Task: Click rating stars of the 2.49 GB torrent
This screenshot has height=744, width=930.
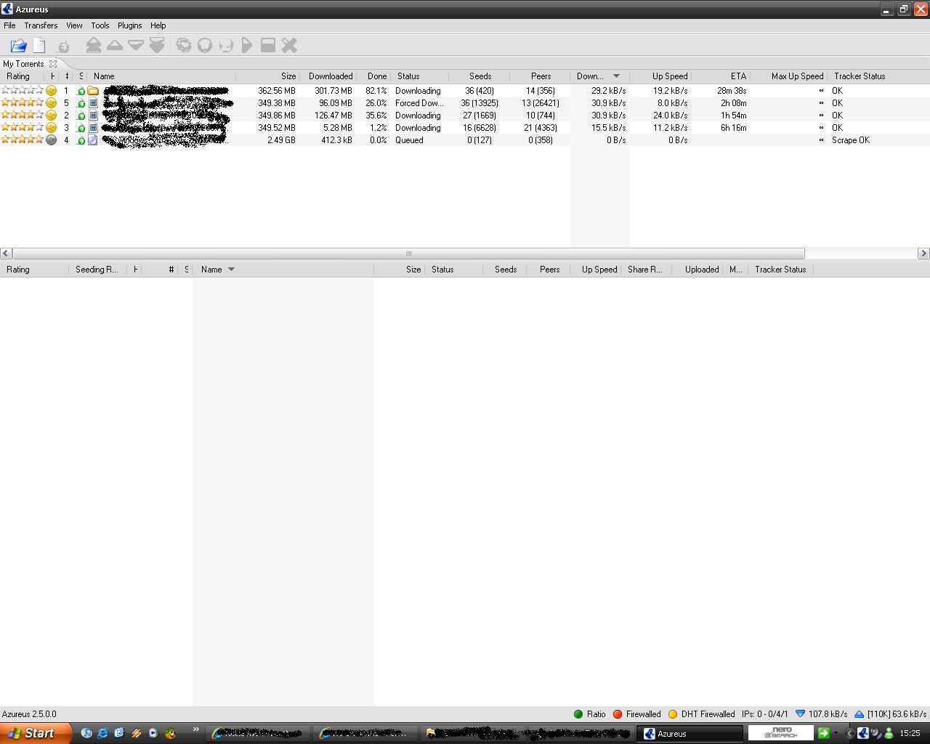Action: click(x=23, y=140)
